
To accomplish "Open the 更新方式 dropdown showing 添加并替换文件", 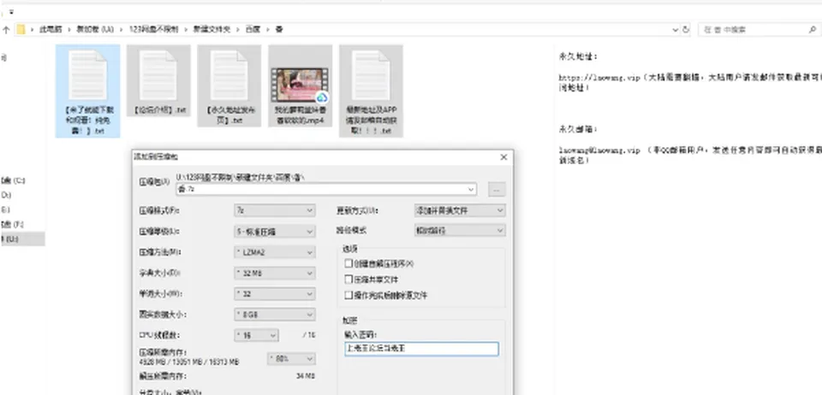I will click(x=461, y=210).
